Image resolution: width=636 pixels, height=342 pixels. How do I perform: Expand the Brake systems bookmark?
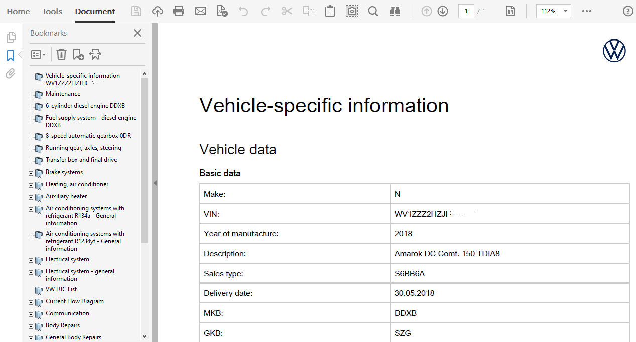coord(31,173)
